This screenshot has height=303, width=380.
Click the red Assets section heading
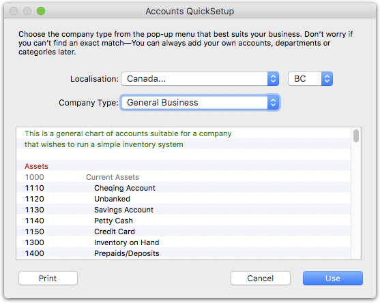click(x=36, y=166)
